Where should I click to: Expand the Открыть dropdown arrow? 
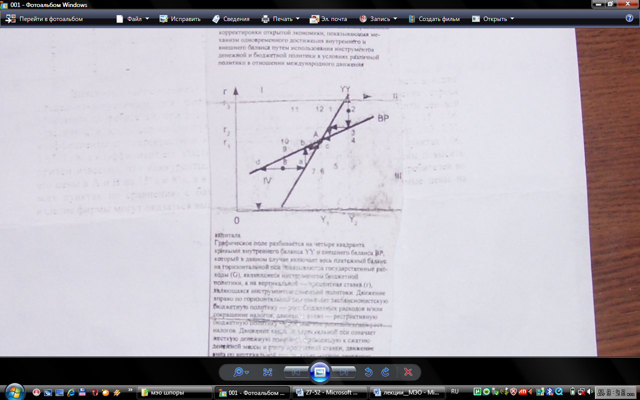(512, 19)
